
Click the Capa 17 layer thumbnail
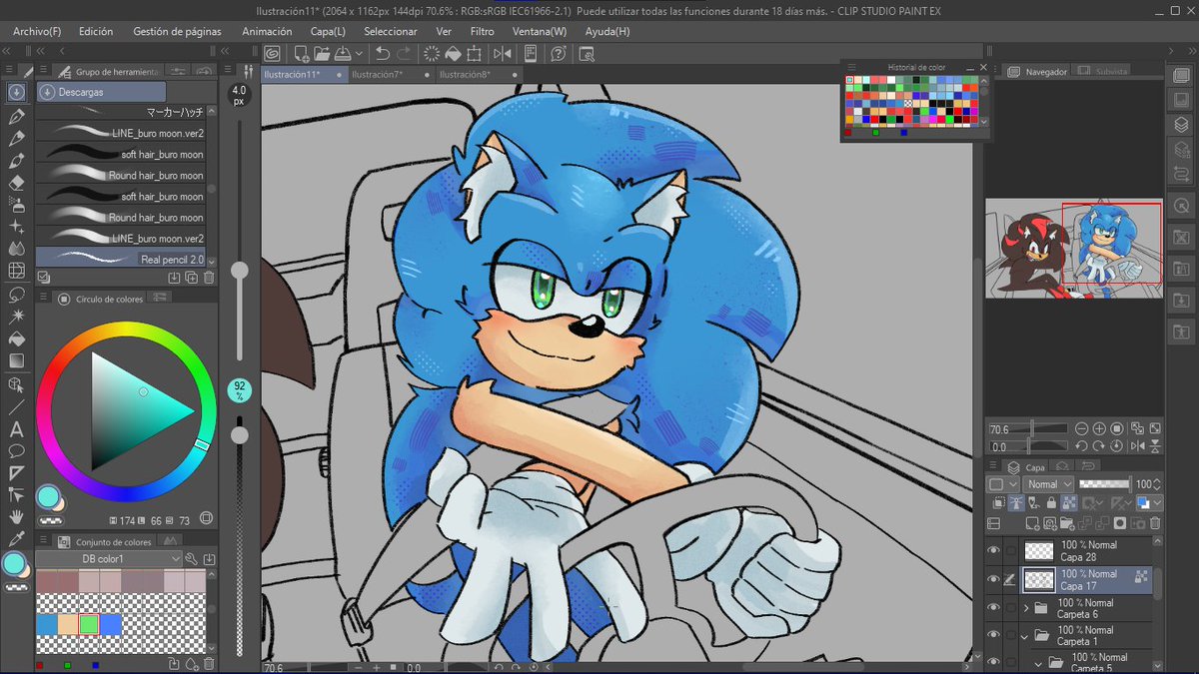click(x=1040, y=579)
